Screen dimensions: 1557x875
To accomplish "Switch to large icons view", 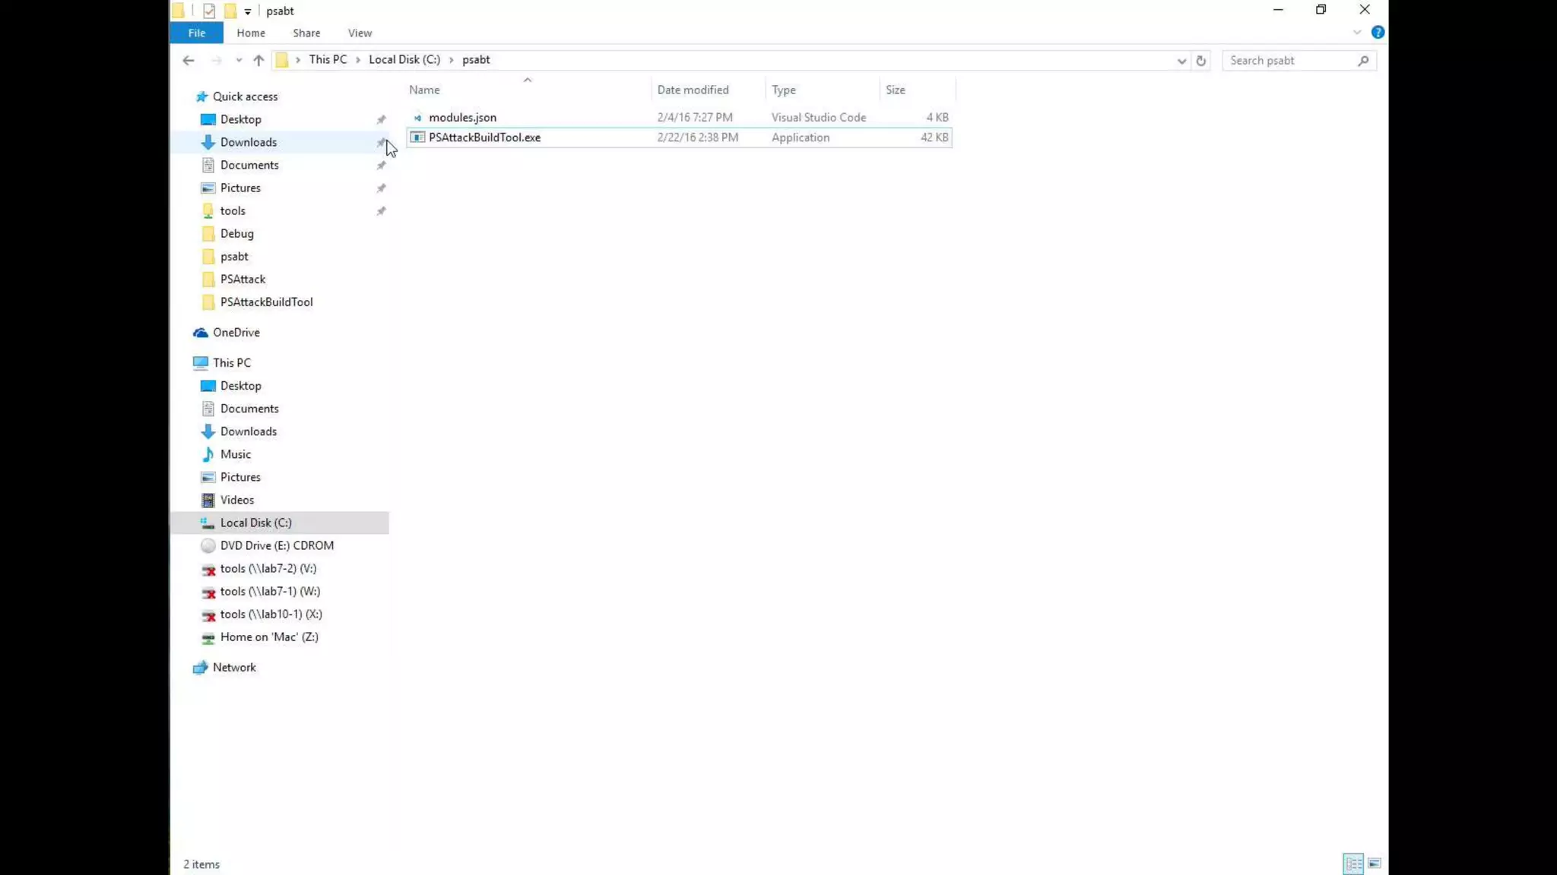I will point(1375,864).
